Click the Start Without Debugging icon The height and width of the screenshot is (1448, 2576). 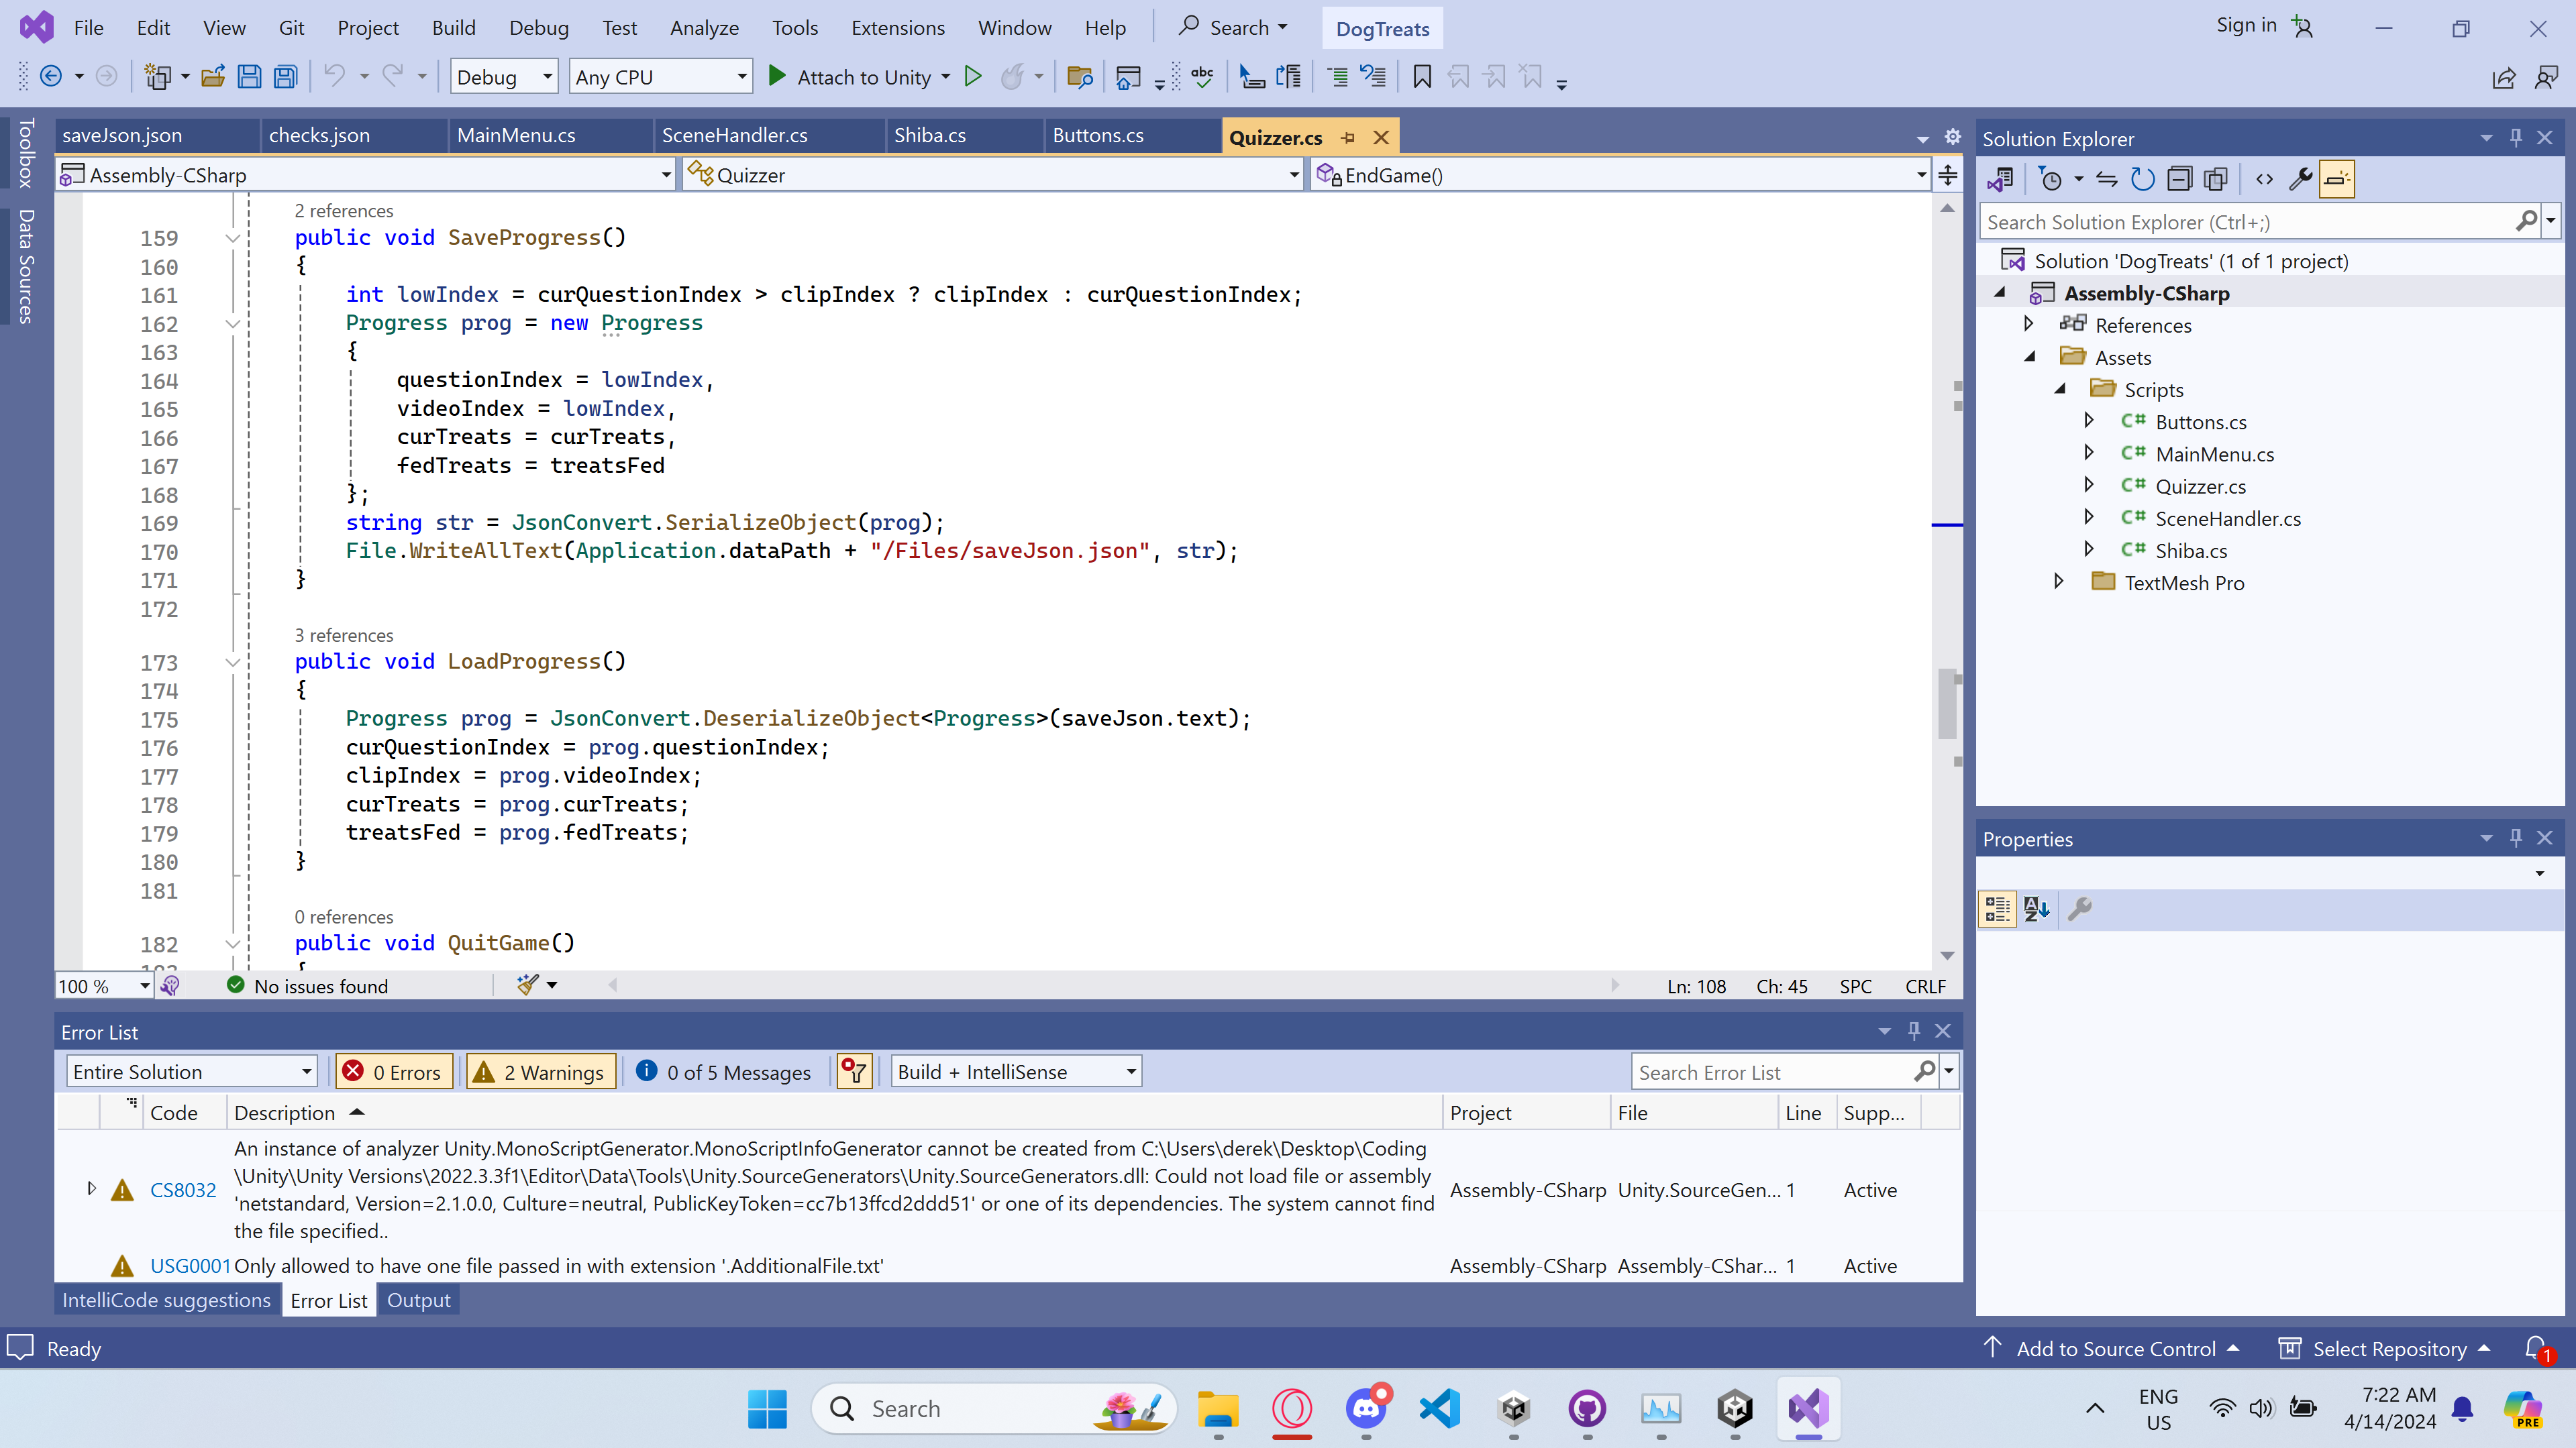point(972,77)
